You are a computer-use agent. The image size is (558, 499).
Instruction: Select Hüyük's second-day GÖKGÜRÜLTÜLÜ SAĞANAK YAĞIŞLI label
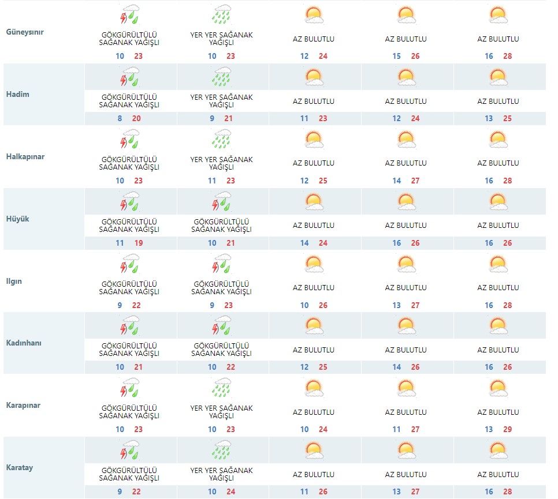tap(221, 226)
